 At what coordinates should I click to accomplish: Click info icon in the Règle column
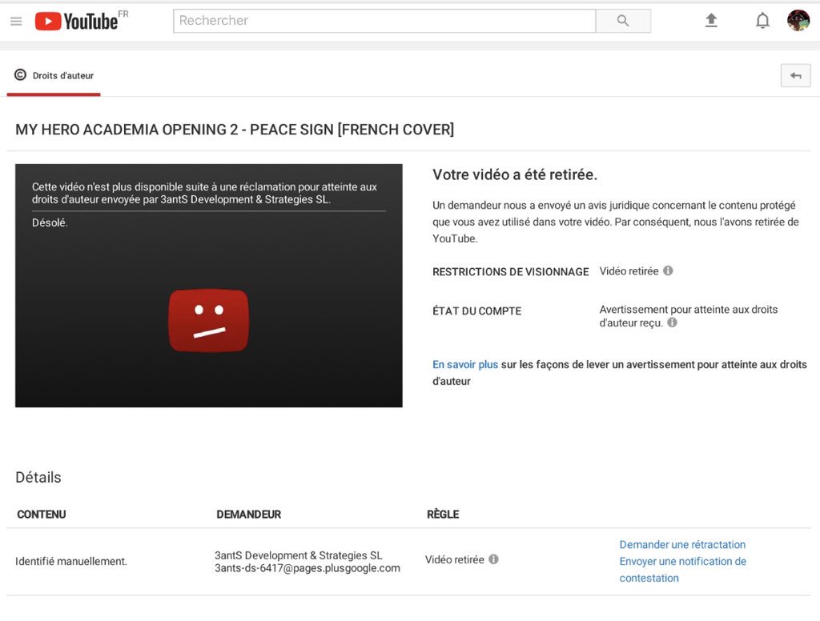[x=493, y=559]
